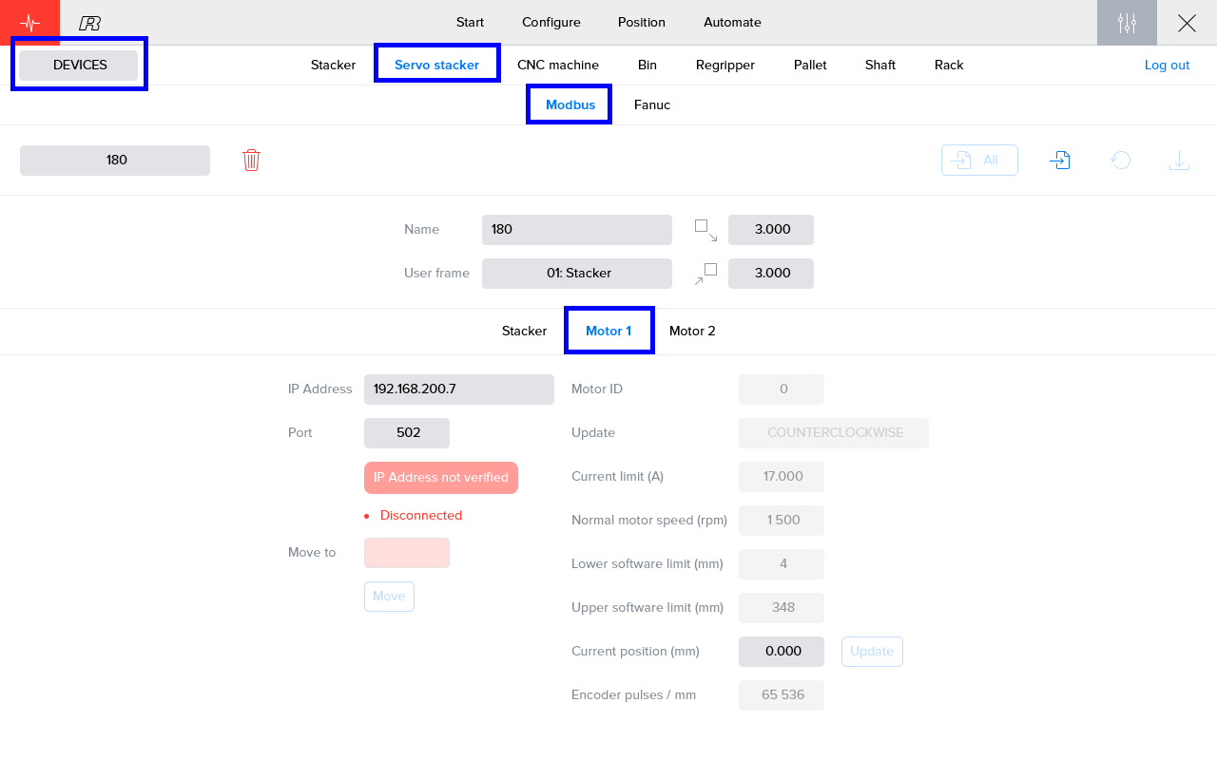Edit the Current position 0.000 field
The width and height of the screenshot is (1217, 760).
tap(782, 652)
